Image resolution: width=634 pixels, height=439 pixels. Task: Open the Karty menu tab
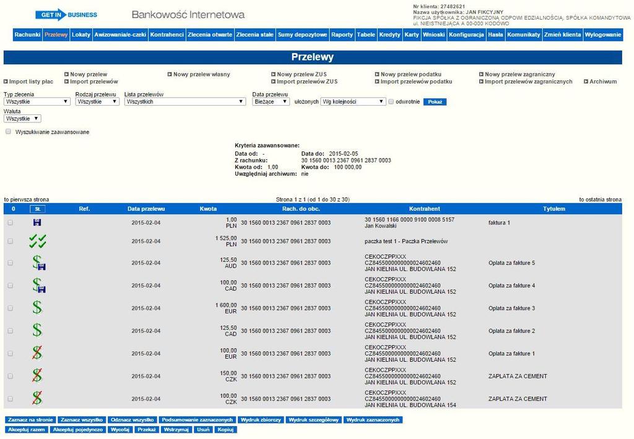[412, 35]
